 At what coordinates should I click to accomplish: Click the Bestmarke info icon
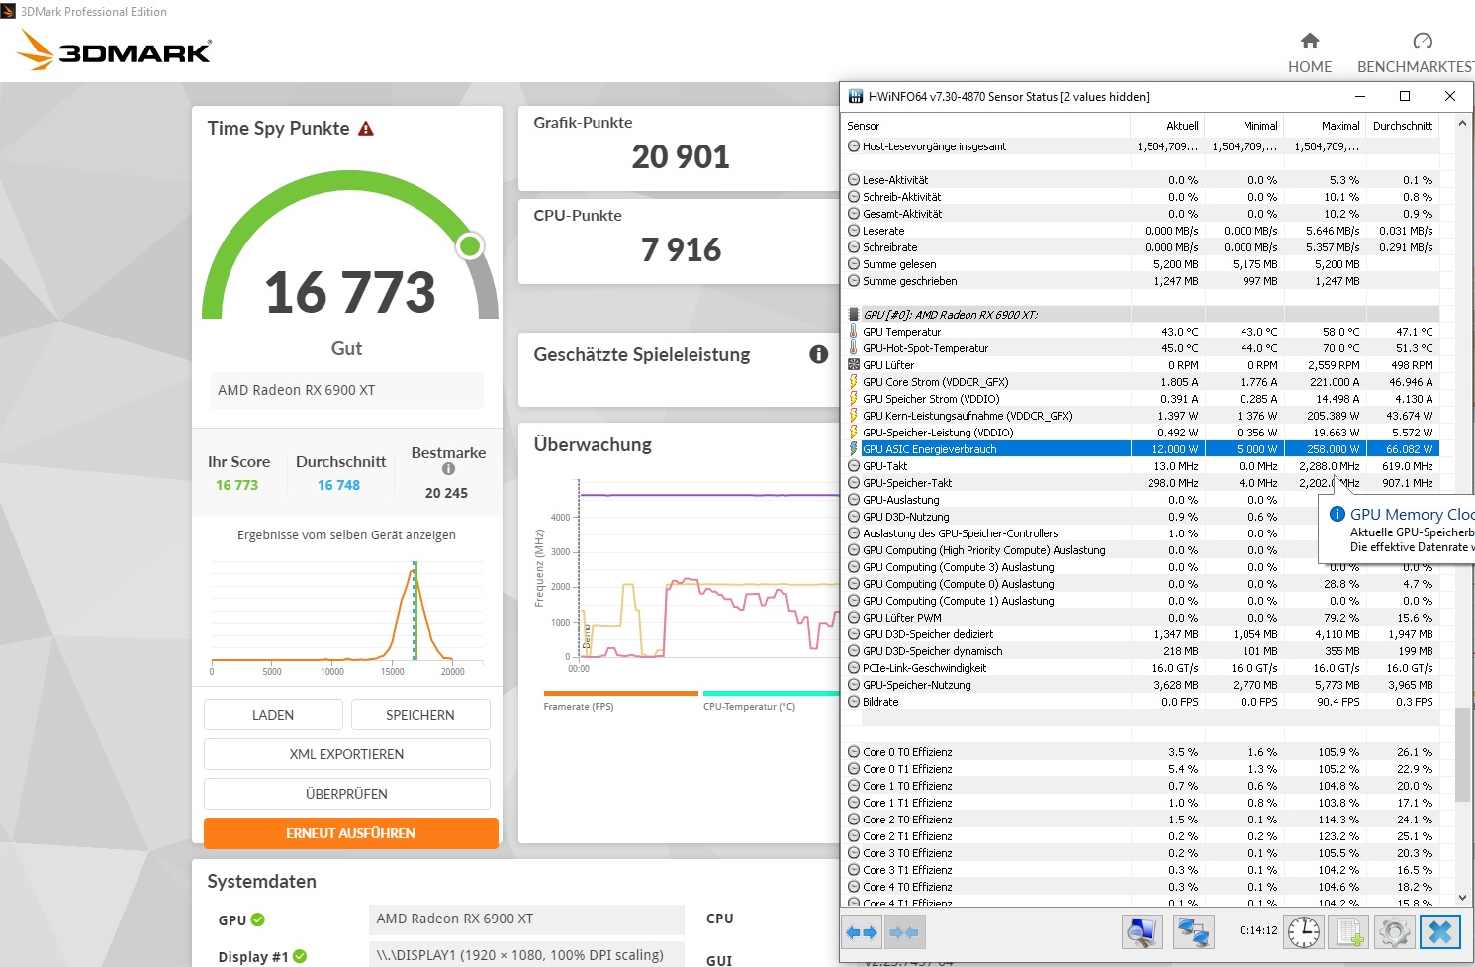pos(448,469)
